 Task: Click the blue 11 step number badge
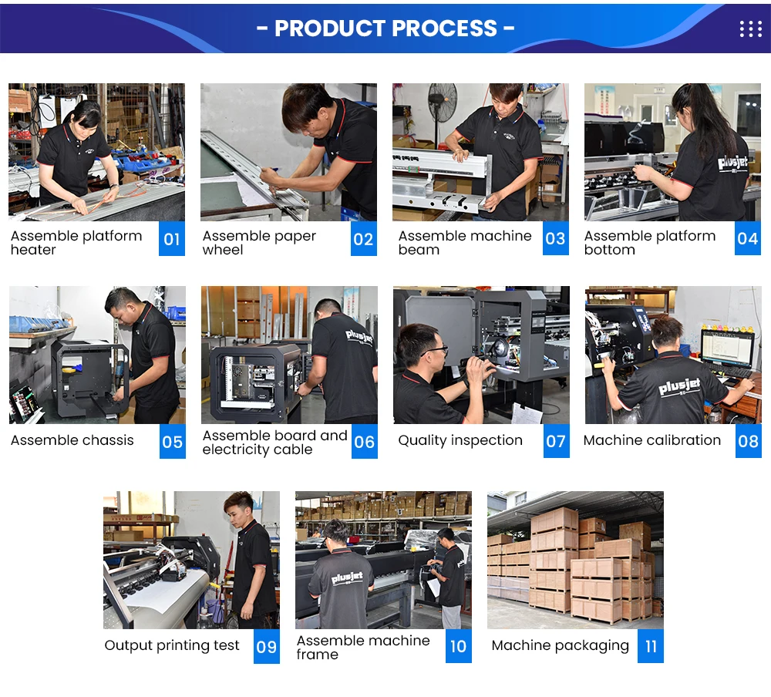pyautogui.click(x=651, y=646)
